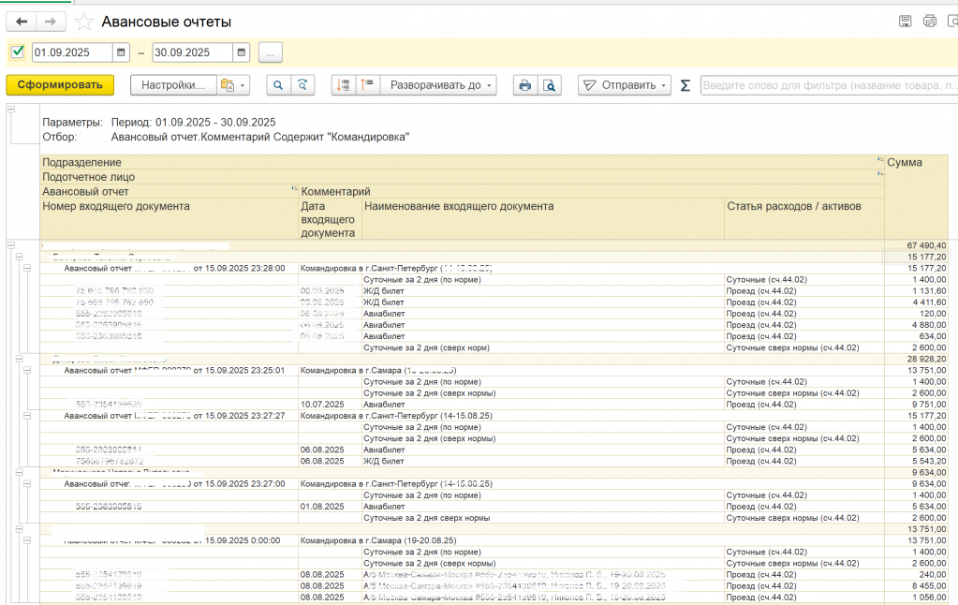Click the save icon in top-right corner
This screenshot has width=958, height=605.
click(x=905, y=21)
